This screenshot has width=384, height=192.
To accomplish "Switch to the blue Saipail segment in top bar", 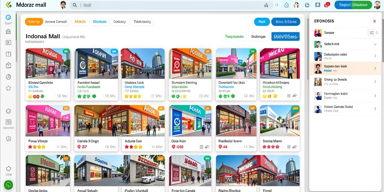I will point(344,5).
